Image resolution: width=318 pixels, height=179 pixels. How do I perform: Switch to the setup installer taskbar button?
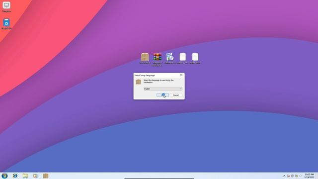[46, 176]
